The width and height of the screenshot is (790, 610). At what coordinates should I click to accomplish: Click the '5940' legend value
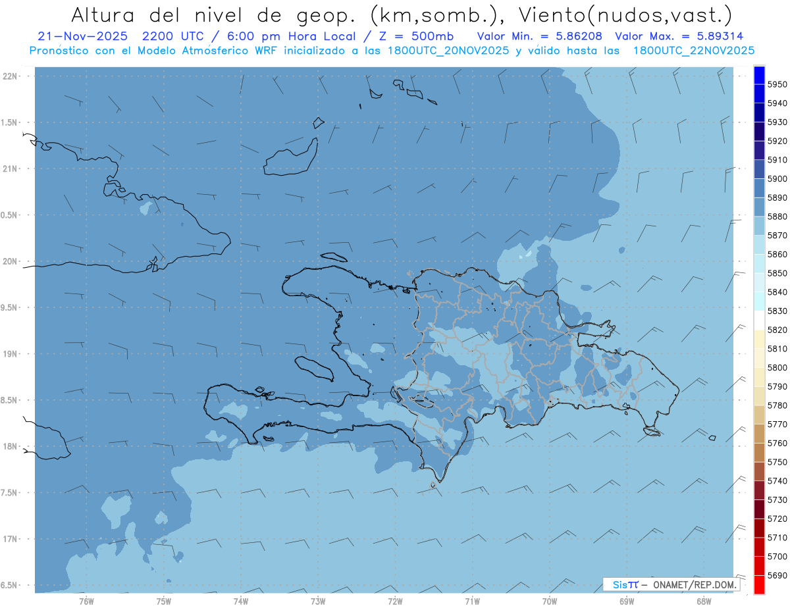pyautogui.click(x=777, y=103)
